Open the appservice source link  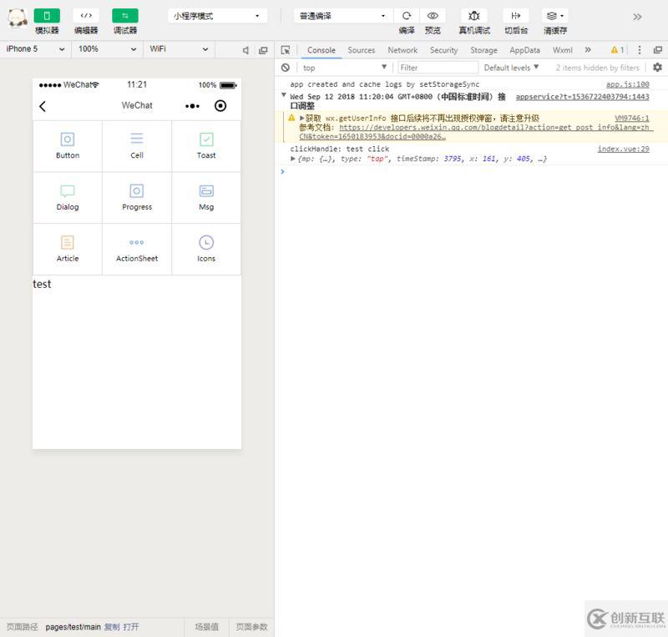tap(582, 97)
